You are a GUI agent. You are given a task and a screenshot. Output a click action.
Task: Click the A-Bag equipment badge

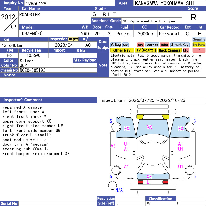tap(116, 45)
